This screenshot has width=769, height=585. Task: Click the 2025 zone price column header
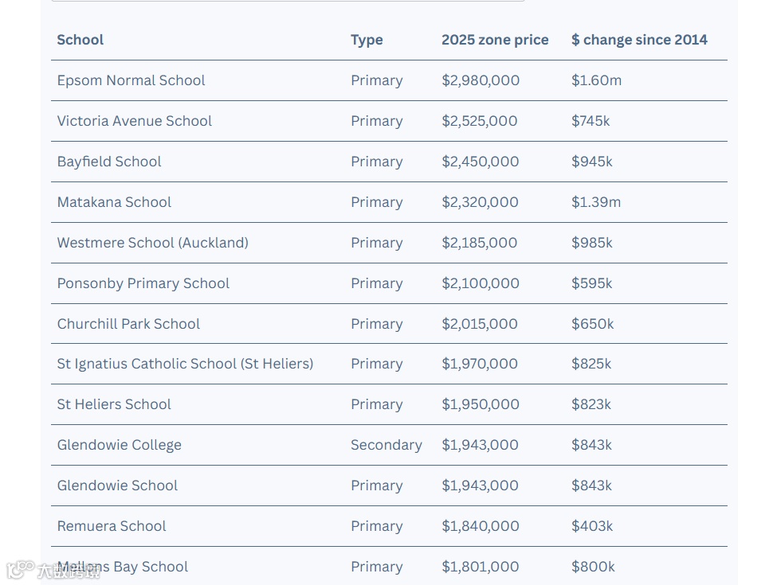495,40
